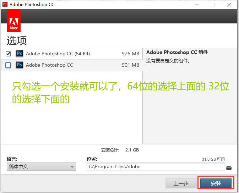
Task: Open folder browse icon next to location
Action: coord(229,168)
